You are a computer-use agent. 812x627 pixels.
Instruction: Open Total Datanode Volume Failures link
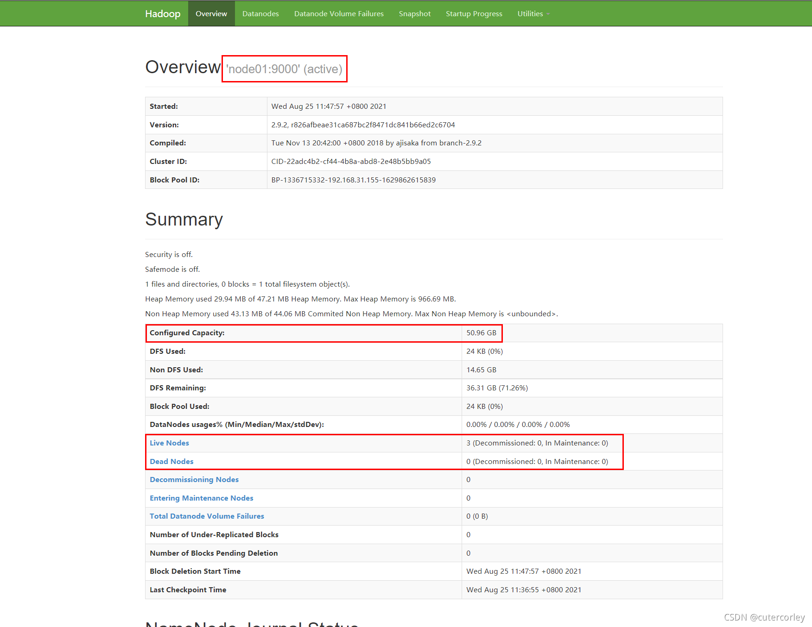coord(207,516)
